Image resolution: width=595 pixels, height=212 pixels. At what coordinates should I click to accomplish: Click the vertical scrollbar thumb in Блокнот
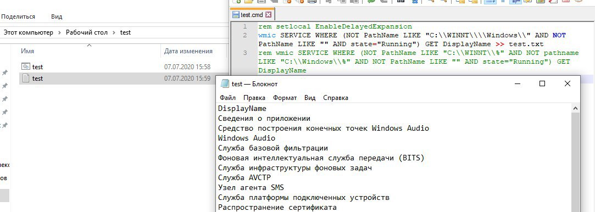tap(576, 163)
